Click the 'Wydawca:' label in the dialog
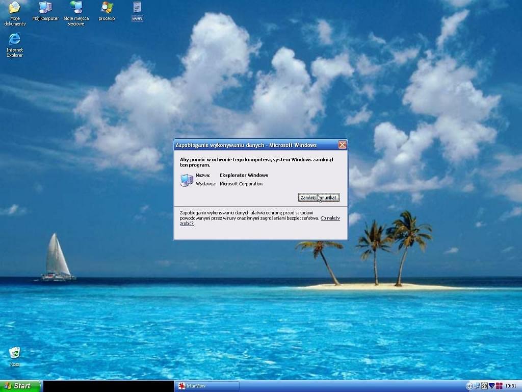This screenshot has width=522, height=392. pyautogui.click(x=206, y=184)
